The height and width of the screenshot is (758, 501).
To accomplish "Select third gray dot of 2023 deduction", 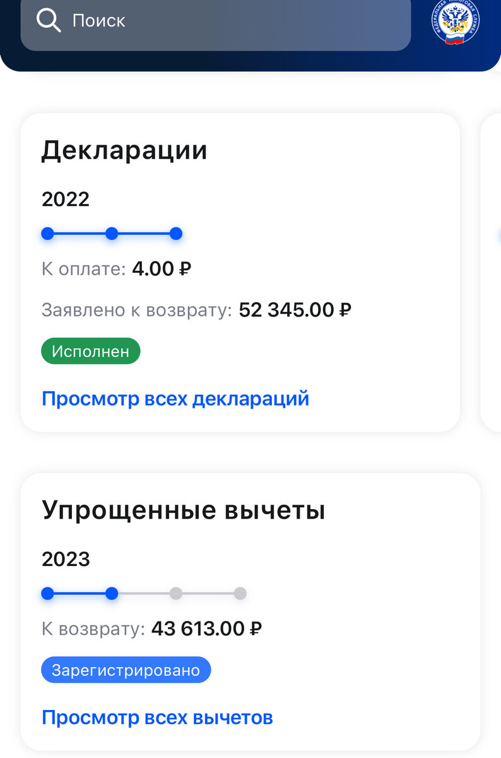I will coord(176,594).
